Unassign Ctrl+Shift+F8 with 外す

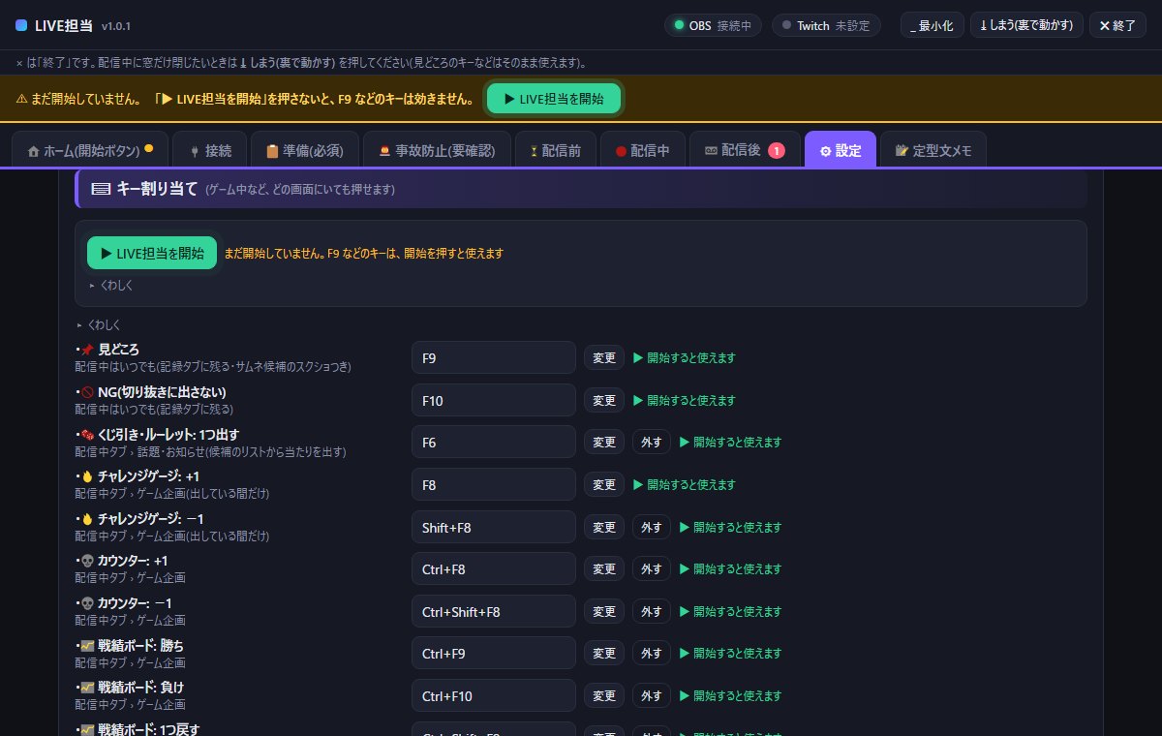652,611
